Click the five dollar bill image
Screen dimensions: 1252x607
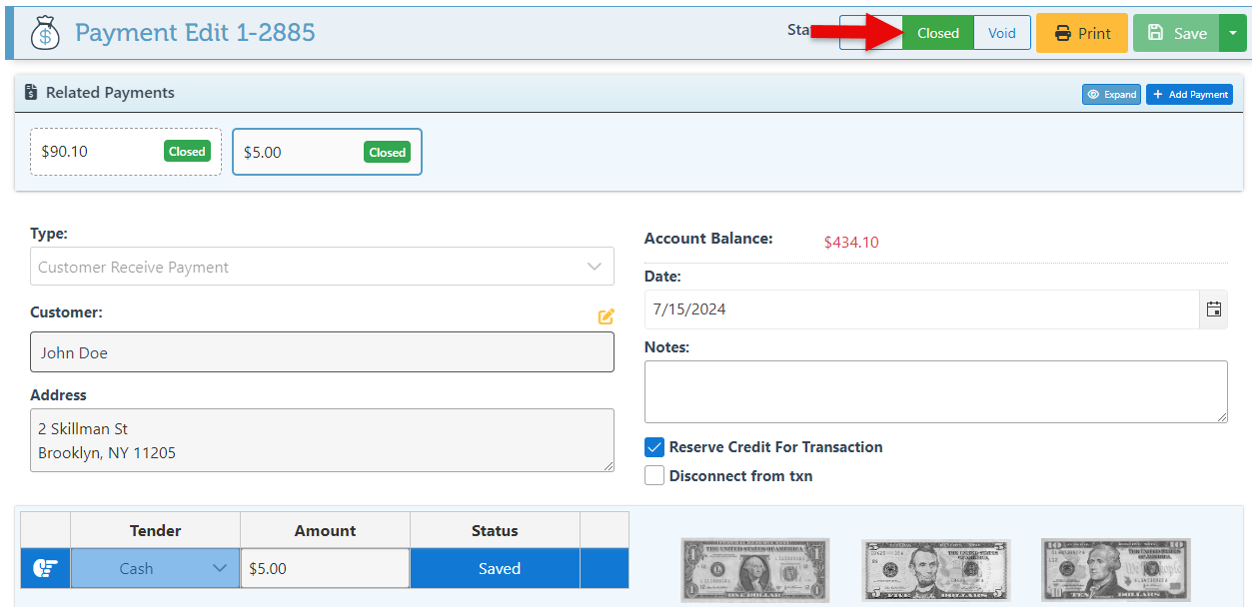pos(935,570)
